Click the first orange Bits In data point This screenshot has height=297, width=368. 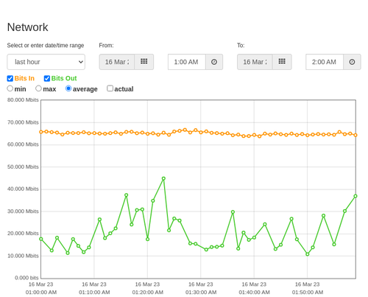coord(41,132)
